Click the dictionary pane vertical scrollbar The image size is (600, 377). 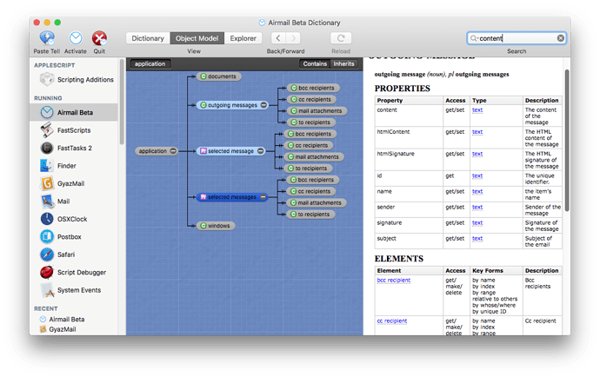click(567, 140)
